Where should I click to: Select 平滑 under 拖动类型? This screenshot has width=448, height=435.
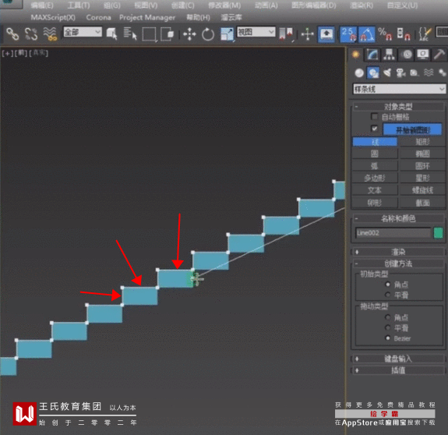point(388,327)
